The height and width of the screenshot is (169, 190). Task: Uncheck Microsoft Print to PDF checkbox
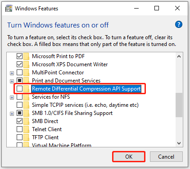(x=19, y=56)
